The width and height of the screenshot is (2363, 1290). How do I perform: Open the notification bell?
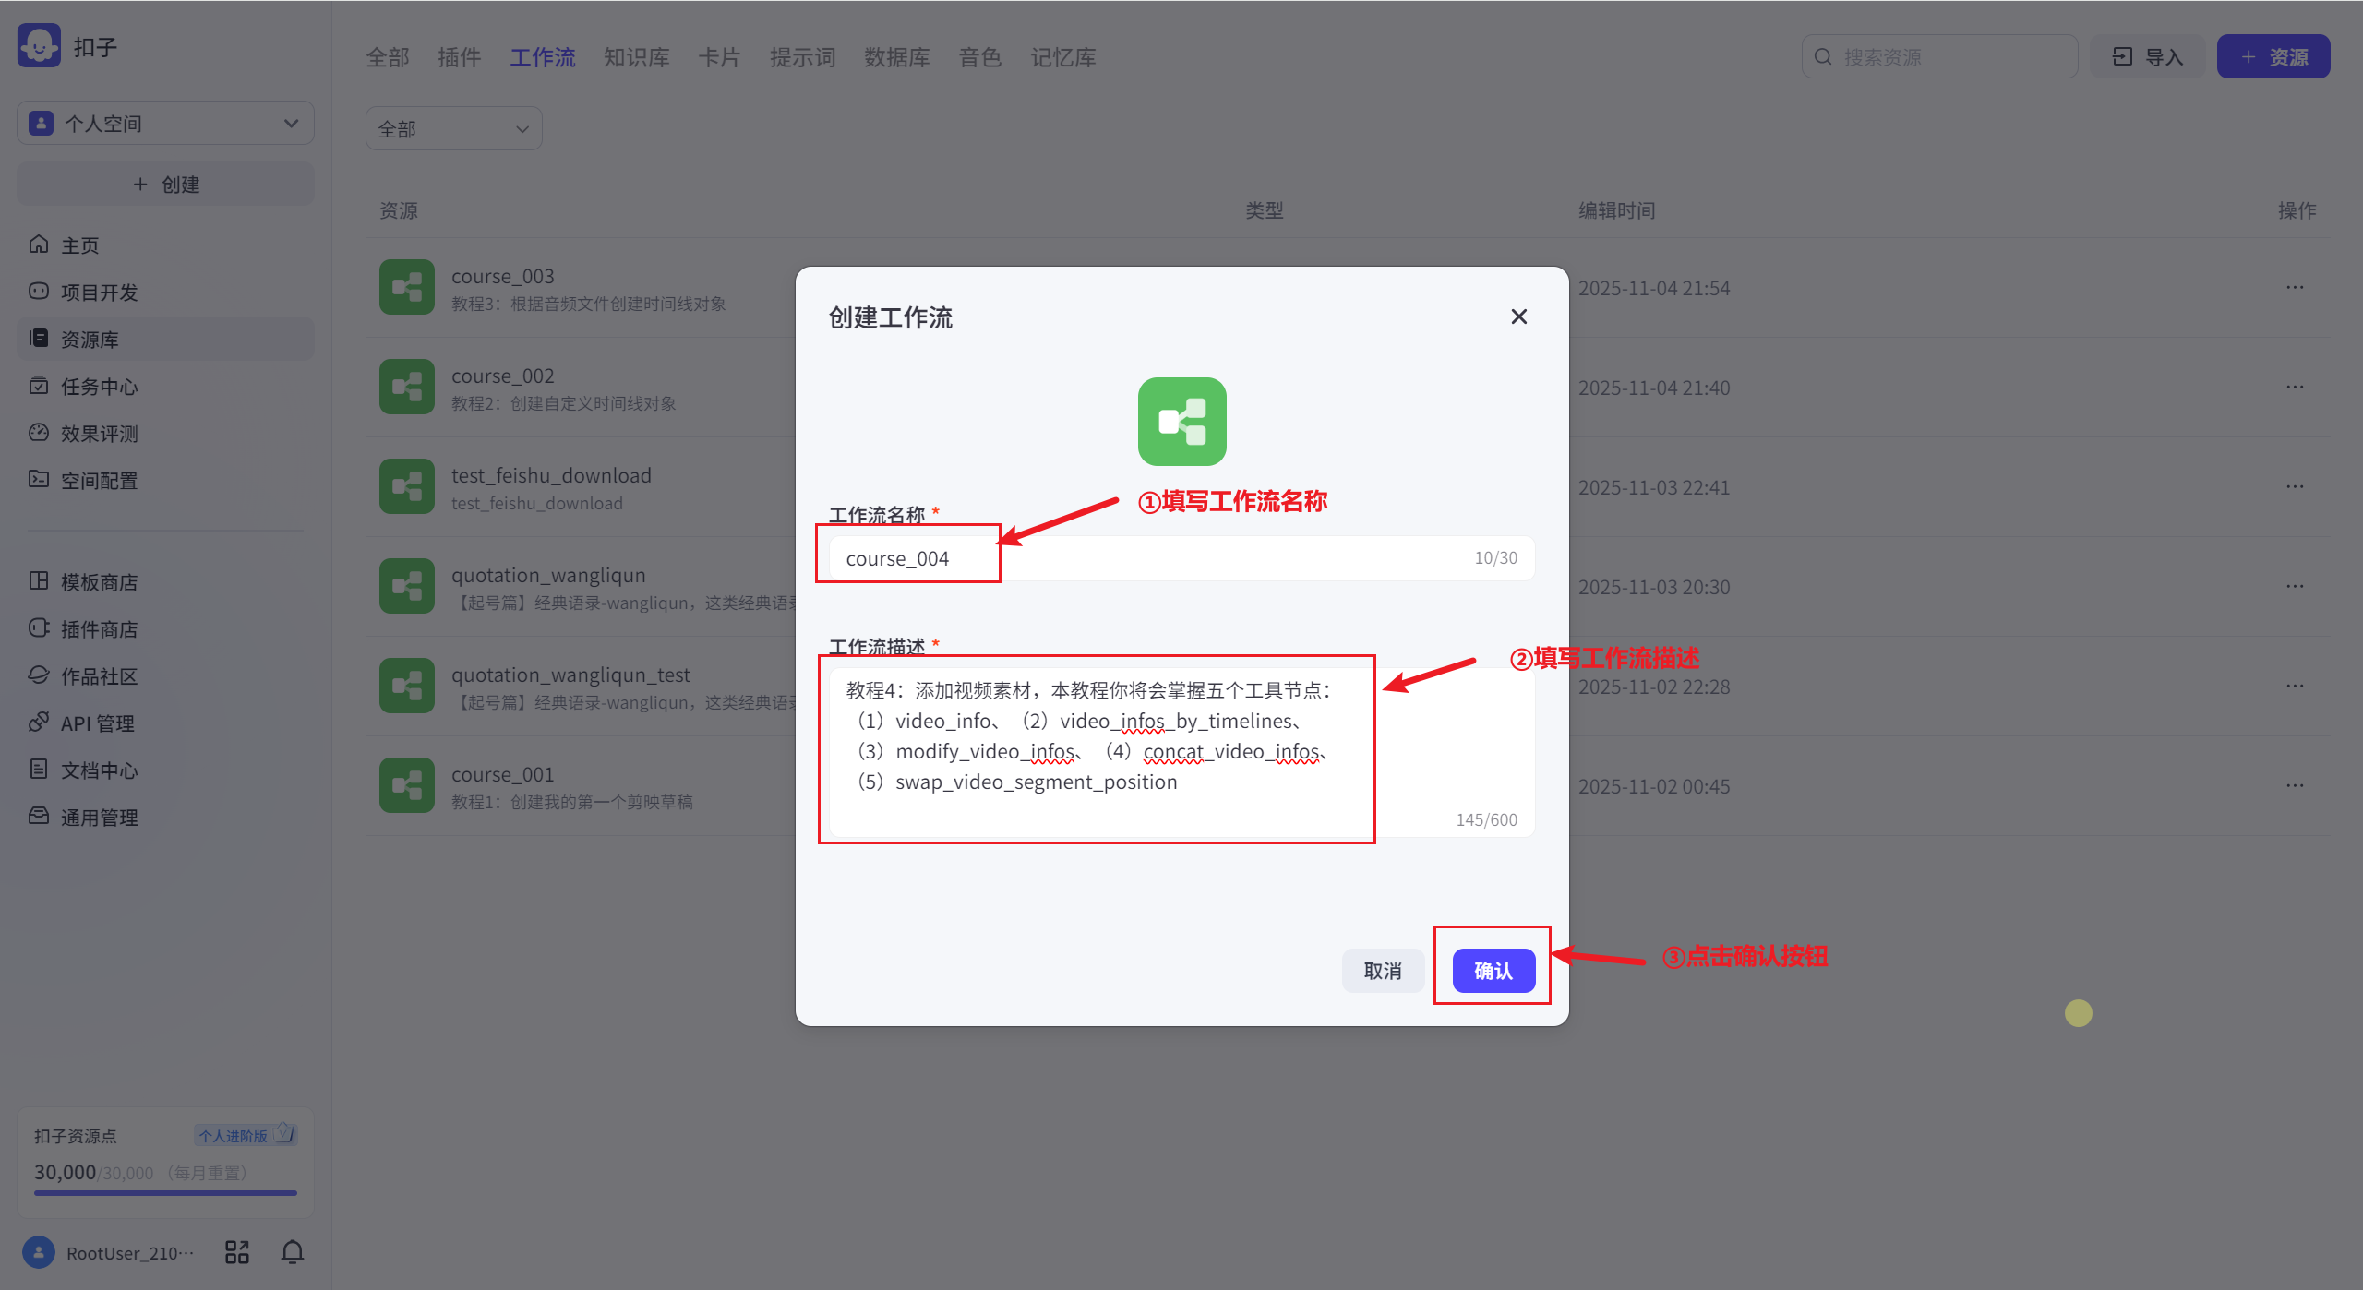(292, 1252)
